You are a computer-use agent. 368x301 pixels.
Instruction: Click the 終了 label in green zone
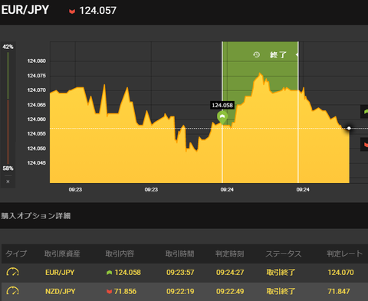tap(278, 54)
